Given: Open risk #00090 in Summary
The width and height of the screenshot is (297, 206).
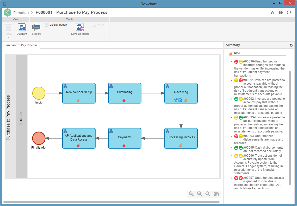Looking at the screenshot, I should pos(259,68).
